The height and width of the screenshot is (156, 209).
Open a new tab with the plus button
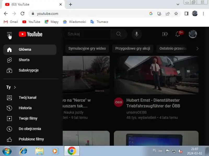click(x=71, y=4)
